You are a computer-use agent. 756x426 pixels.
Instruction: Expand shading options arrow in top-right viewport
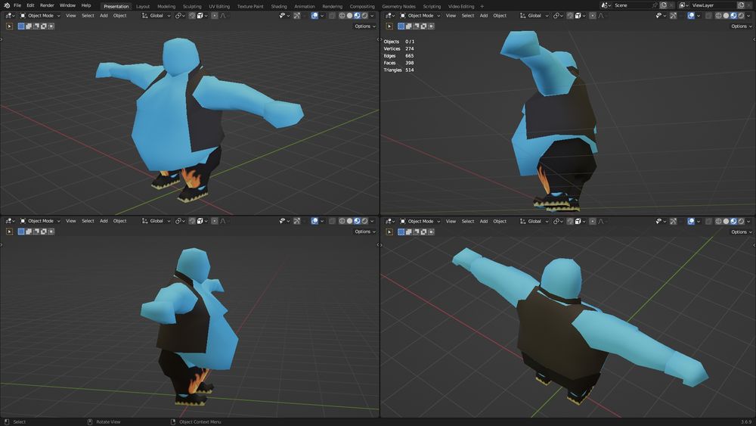[748, 16]
